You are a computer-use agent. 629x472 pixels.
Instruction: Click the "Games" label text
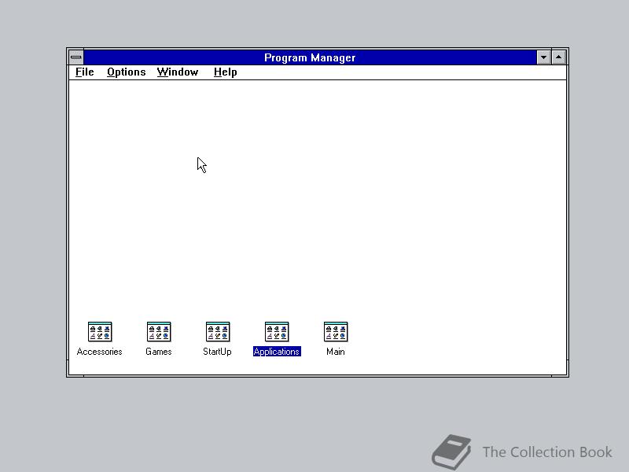coord(159,352)
